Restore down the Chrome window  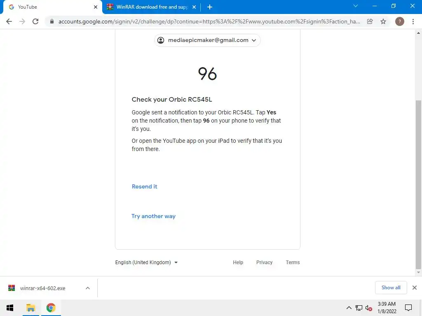[394, 6]
